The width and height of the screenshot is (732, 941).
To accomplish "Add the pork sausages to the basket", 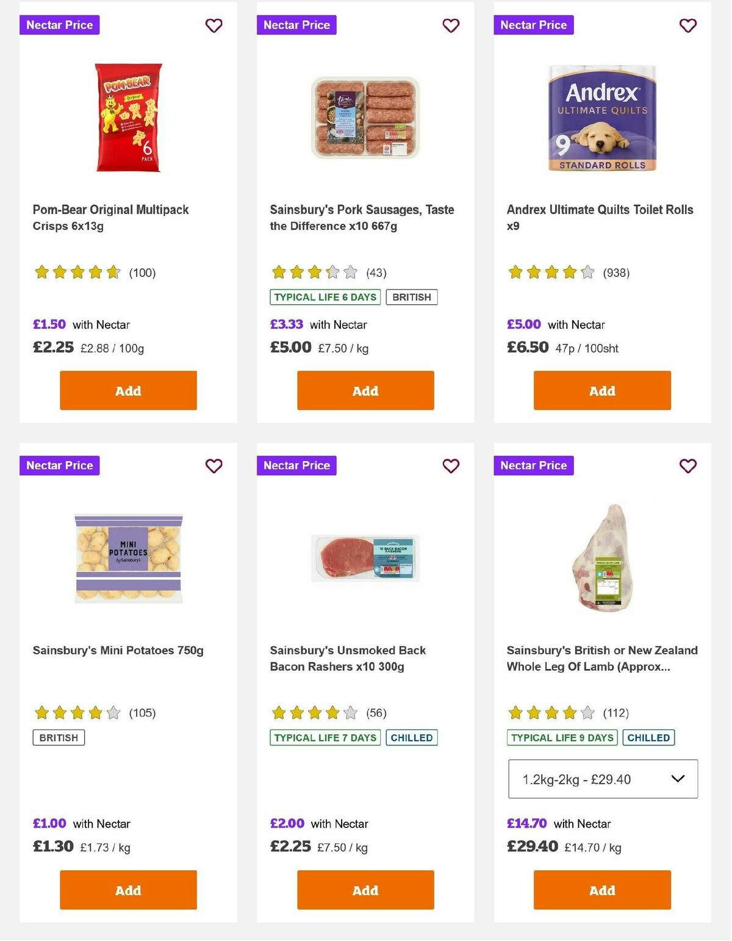I will click(x=365, y=390).
